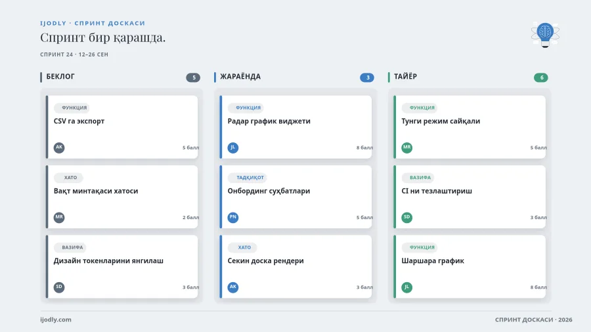Click MR avatar on Вақт минтақаси хатоси card

click(59, 217)
